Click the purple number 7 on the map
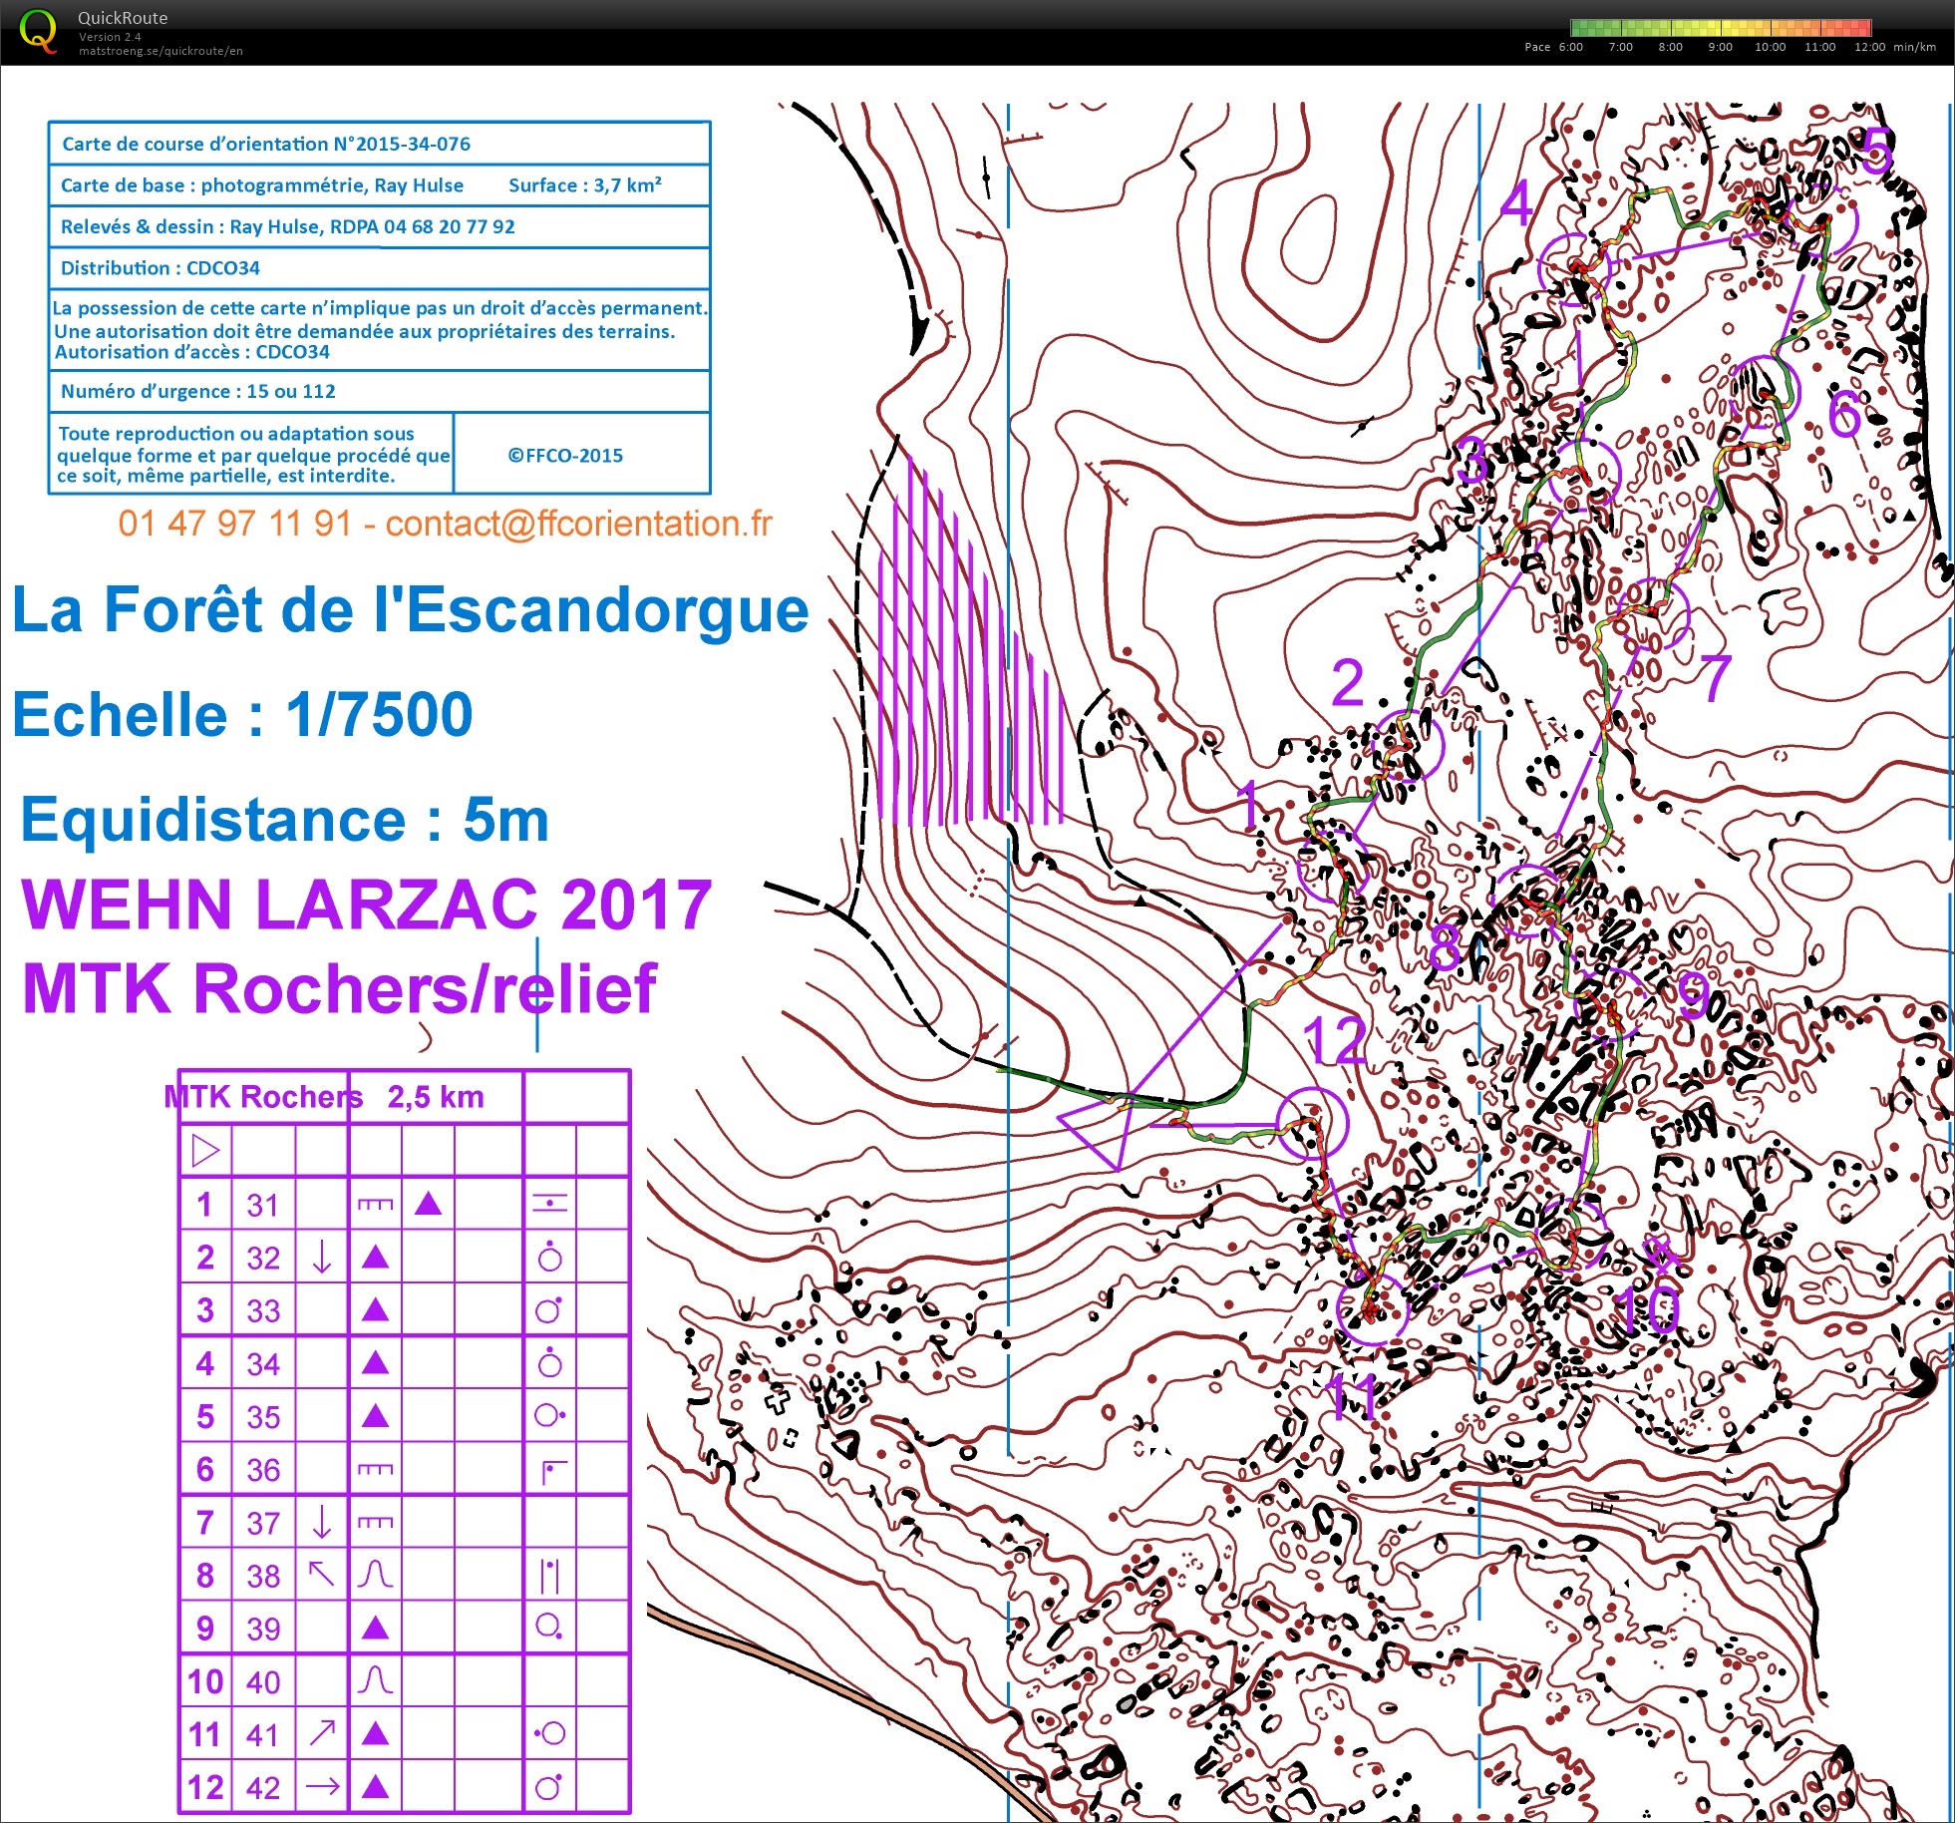 coord(1716,678)
